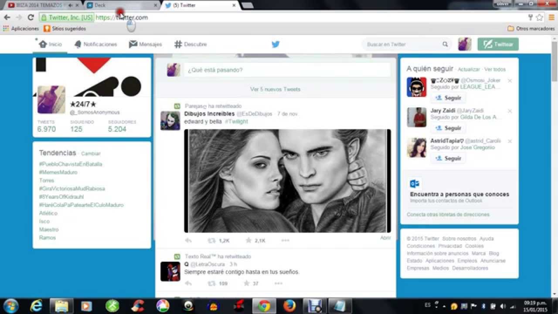Open Mensajes tab
Screen dimensions: 558x314
click(146, 44)
